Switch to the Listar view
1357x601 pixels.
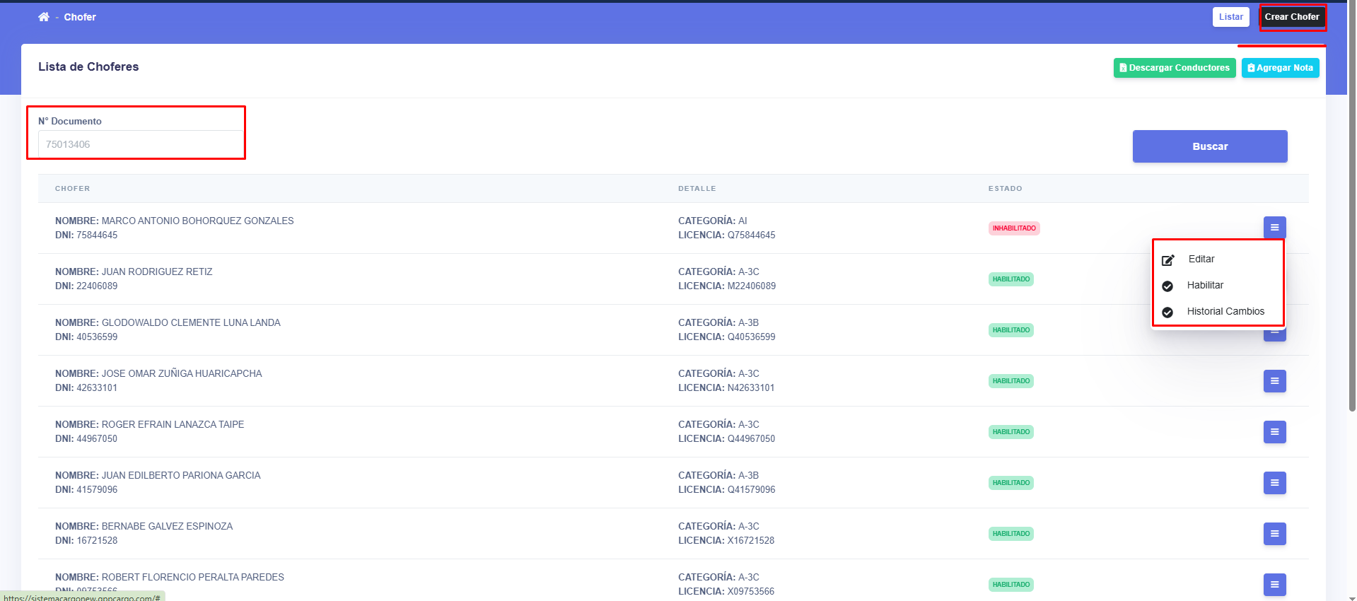(x=1230, y=17)
